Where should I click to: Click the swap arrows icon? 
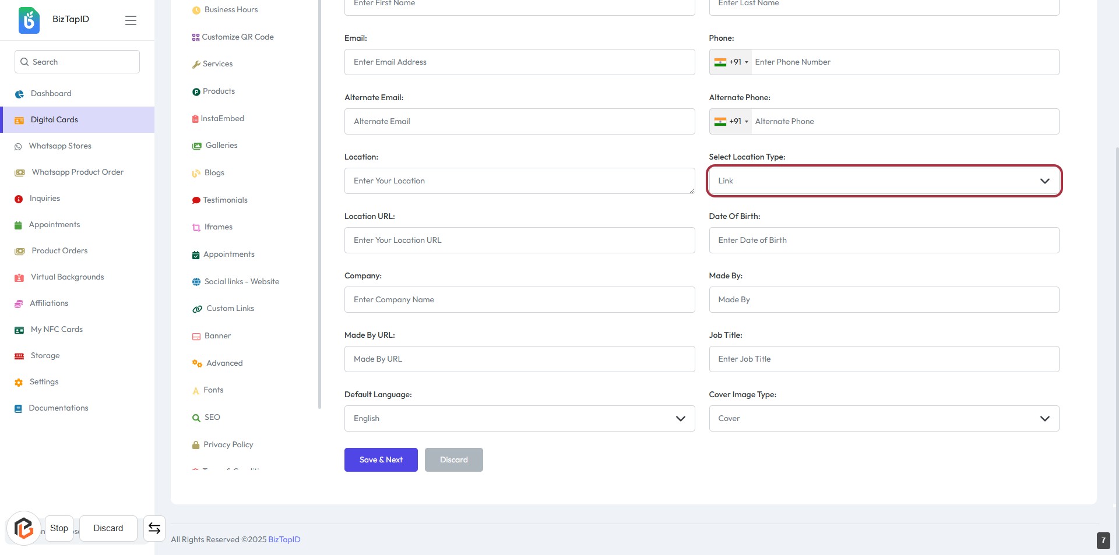tap(154, 528)
